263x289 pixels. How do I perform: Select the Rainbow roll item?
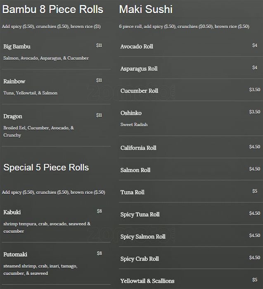click(14, 81)
